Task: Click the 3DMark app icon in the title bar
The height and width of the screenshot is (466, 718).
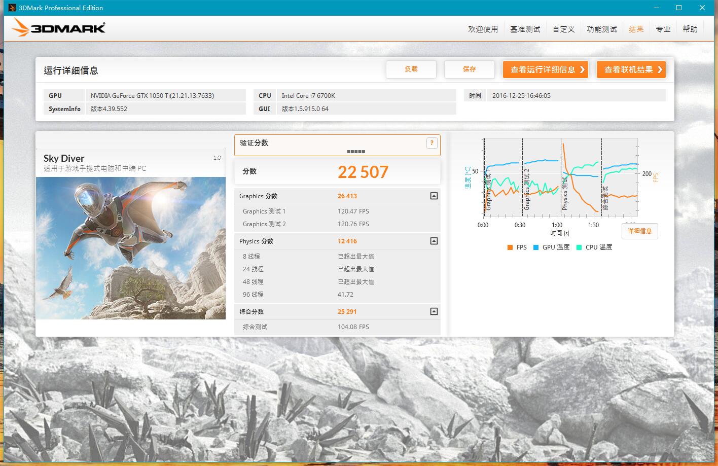Action: pyautogui.click(x=11, y=8)
